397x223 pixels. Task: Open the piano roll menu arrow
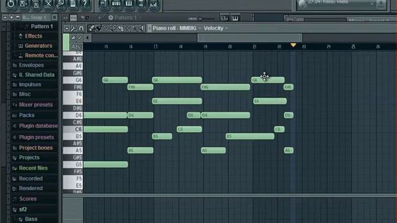[x=66, y=28]
